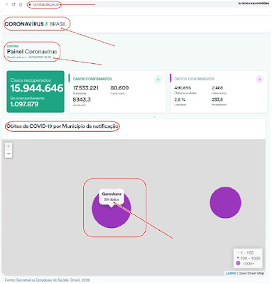Download confirmed deaths data with purple arrow
Viewport: 272px width, 284px height.
[x=260, y=80]
